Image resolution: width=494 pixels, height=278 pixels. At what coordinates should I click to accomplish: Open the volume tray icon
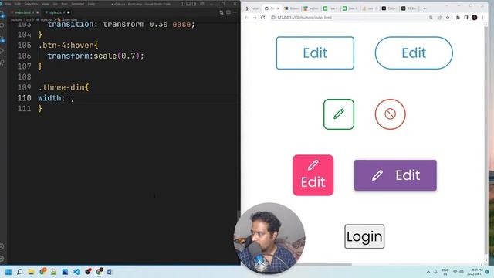[x=462, y=272]
